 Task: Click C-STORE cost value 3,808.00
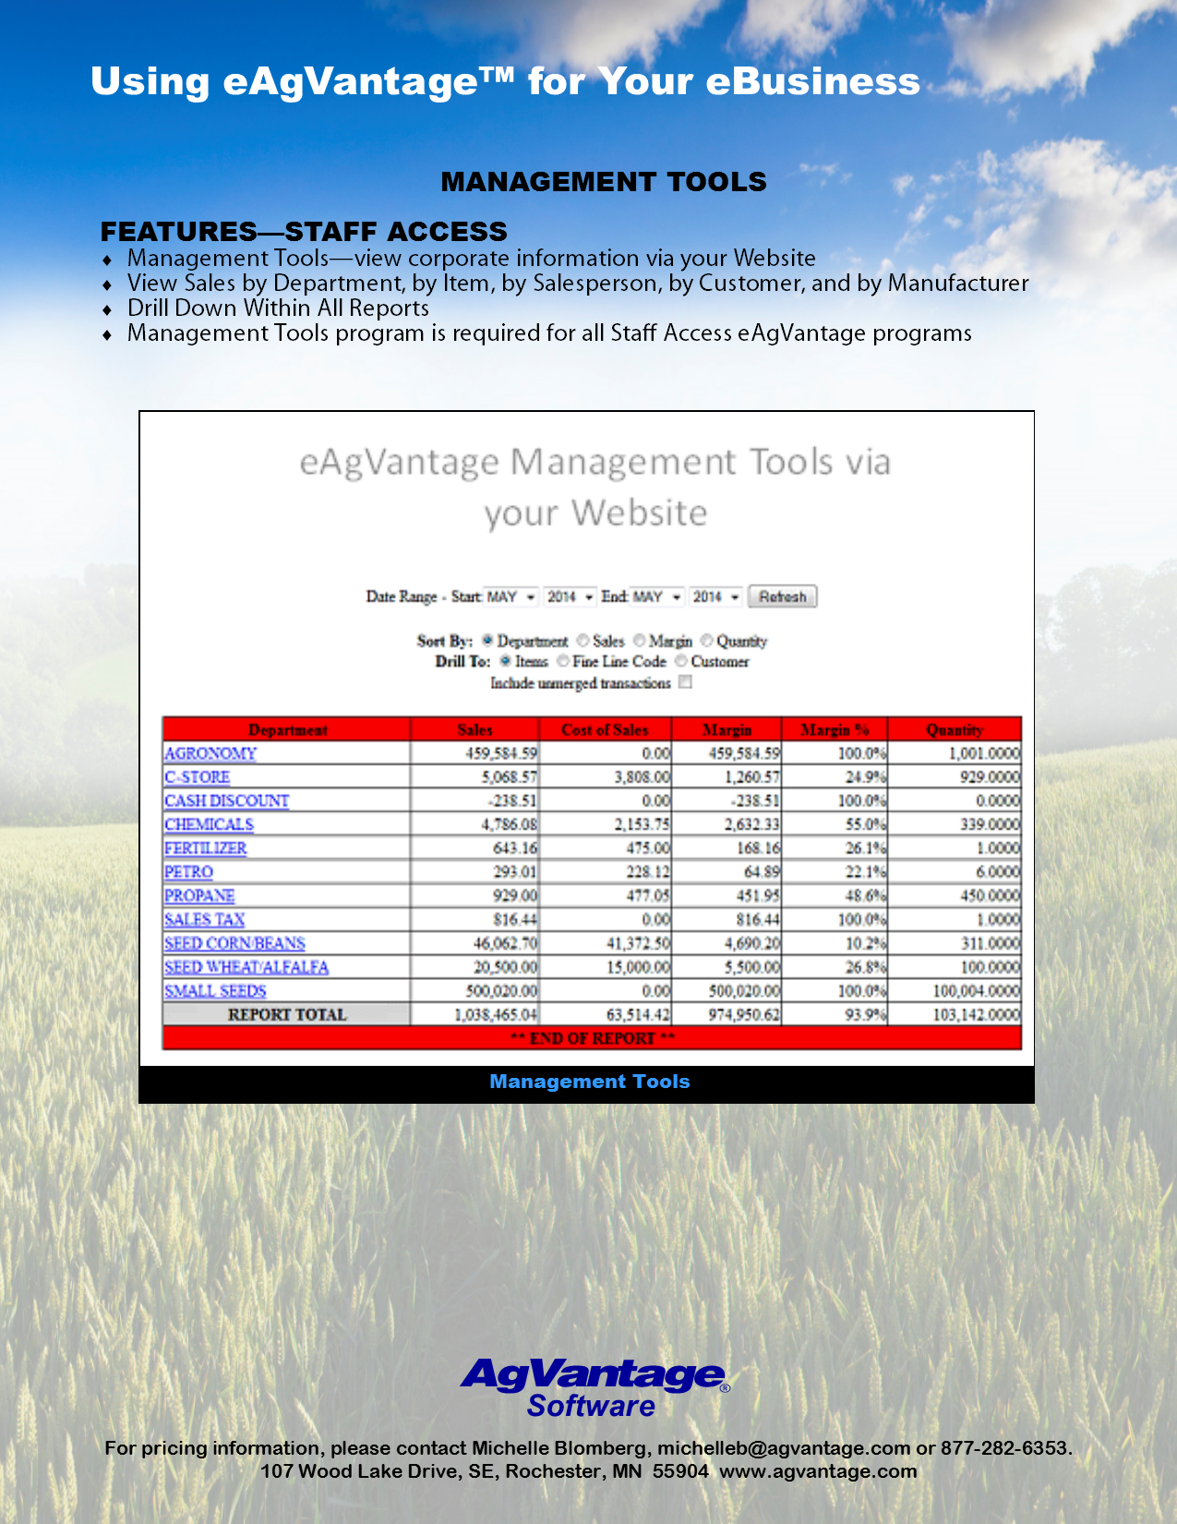[x=643, y=777]
